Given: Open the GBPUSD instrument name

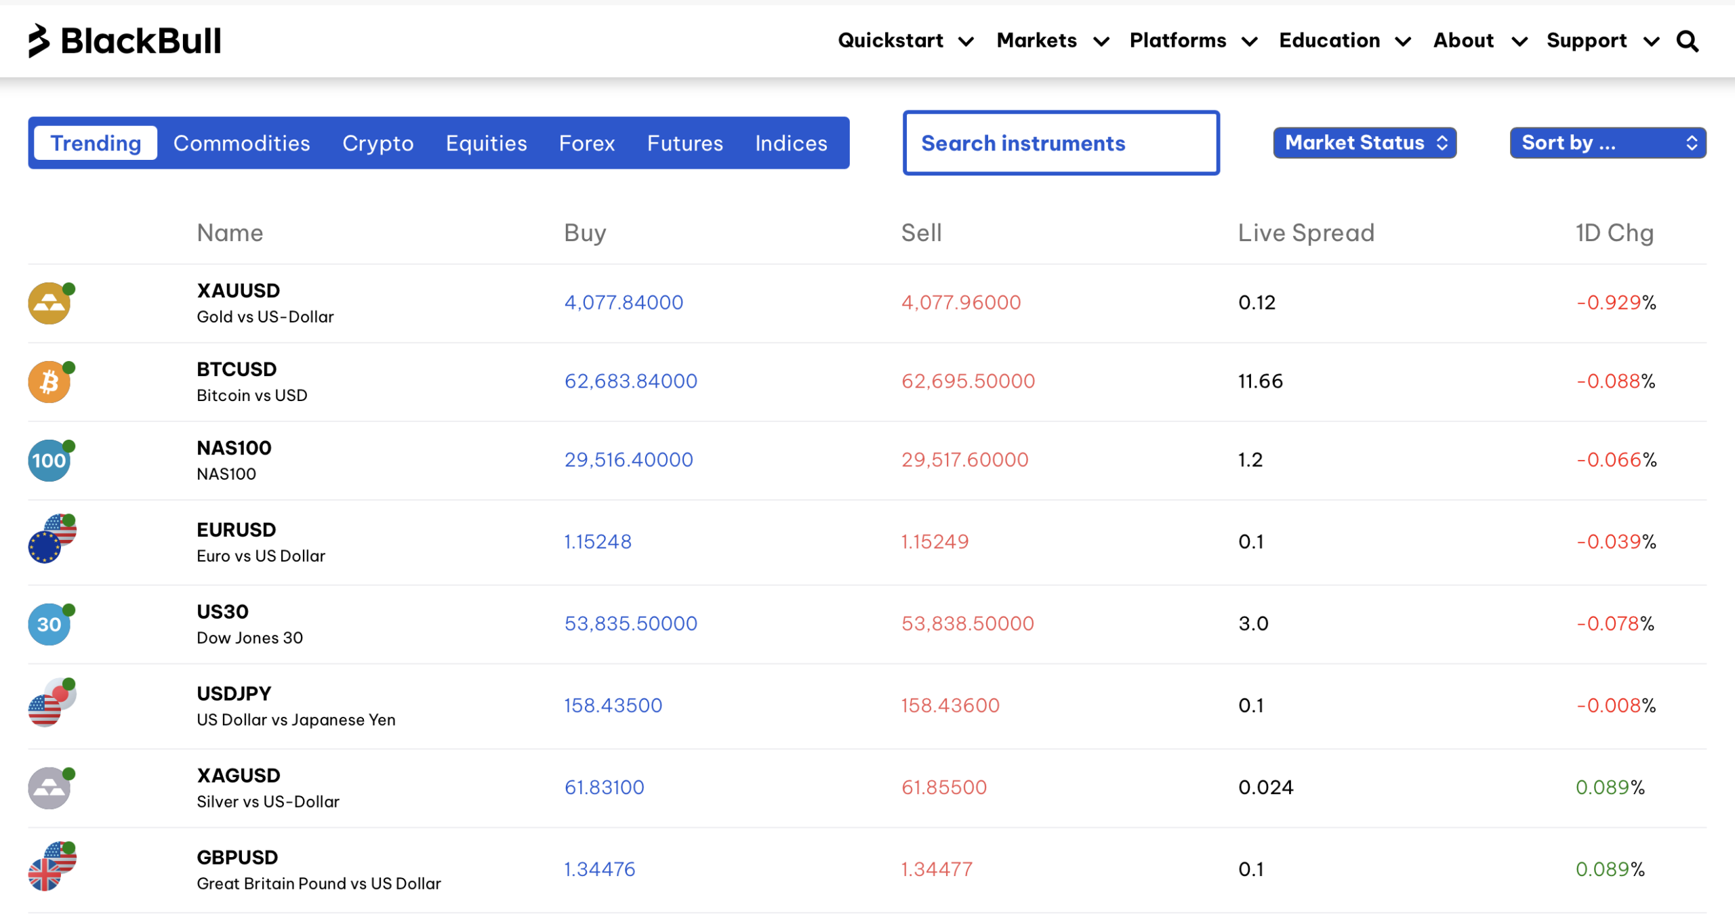Looking at the screenshot, I should (237, 858).
